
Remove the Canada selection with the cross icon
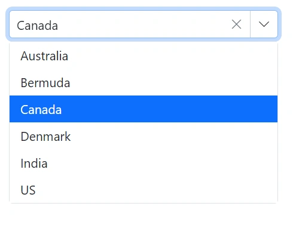pos(236,24)
